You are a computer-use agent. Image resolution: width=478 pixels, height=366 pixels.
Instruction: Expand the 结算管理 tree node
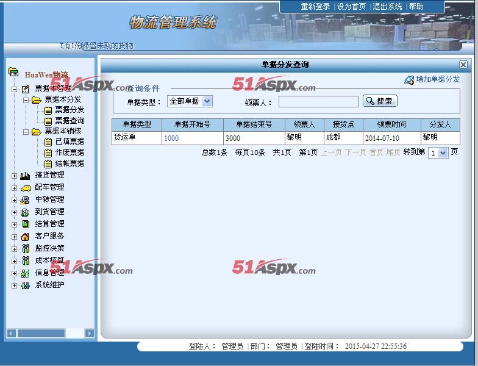(15, 224)
